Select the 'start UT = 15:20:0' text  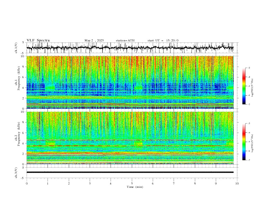coord(163,40)
